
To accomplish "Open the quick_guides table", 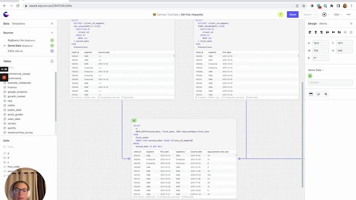I will (x=15, y=114).
